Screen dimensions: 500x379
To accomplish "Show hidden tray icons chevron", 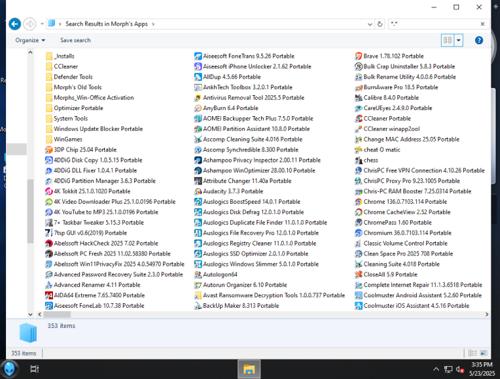I will 436,370.
